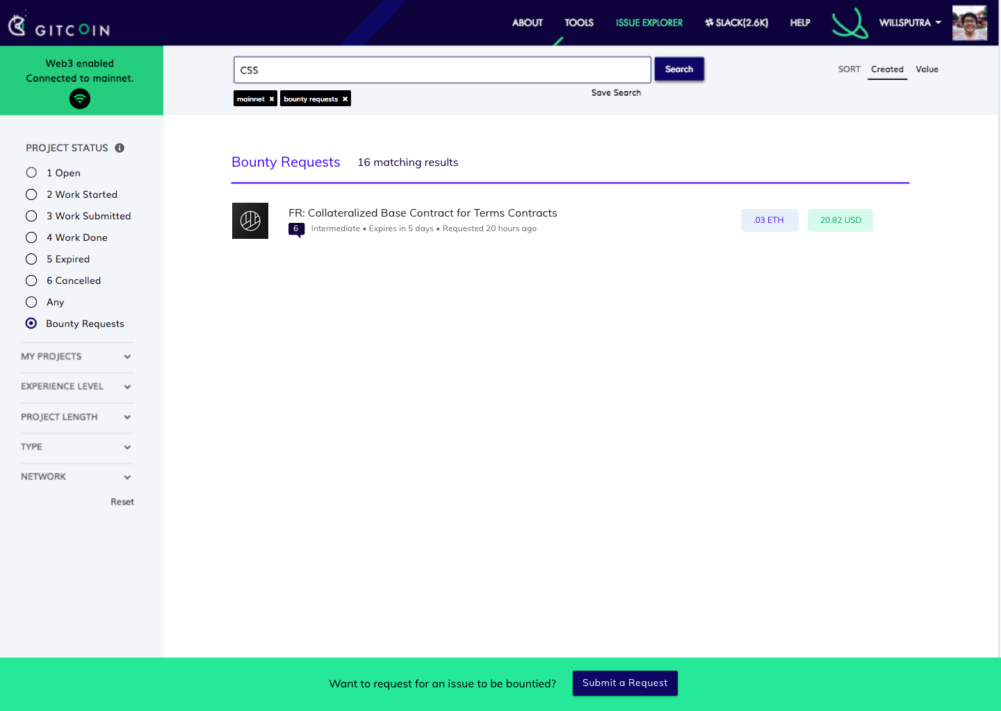The width and height of the screenshot is (1001, 711).
Task: Click the 16 matching results text
Action: point(408,162)
